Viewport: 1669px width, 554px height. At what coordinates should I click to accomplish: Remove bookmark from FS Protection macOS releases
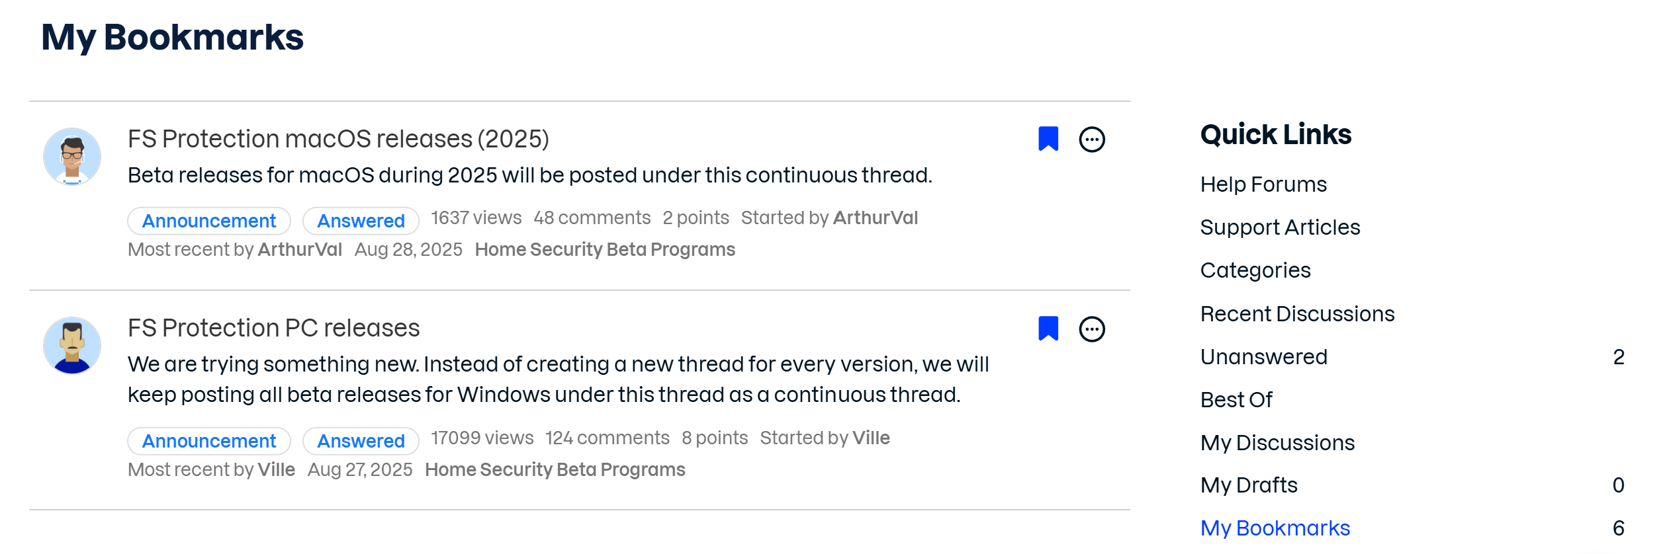pyautogui.click(x=1048, y=139)
